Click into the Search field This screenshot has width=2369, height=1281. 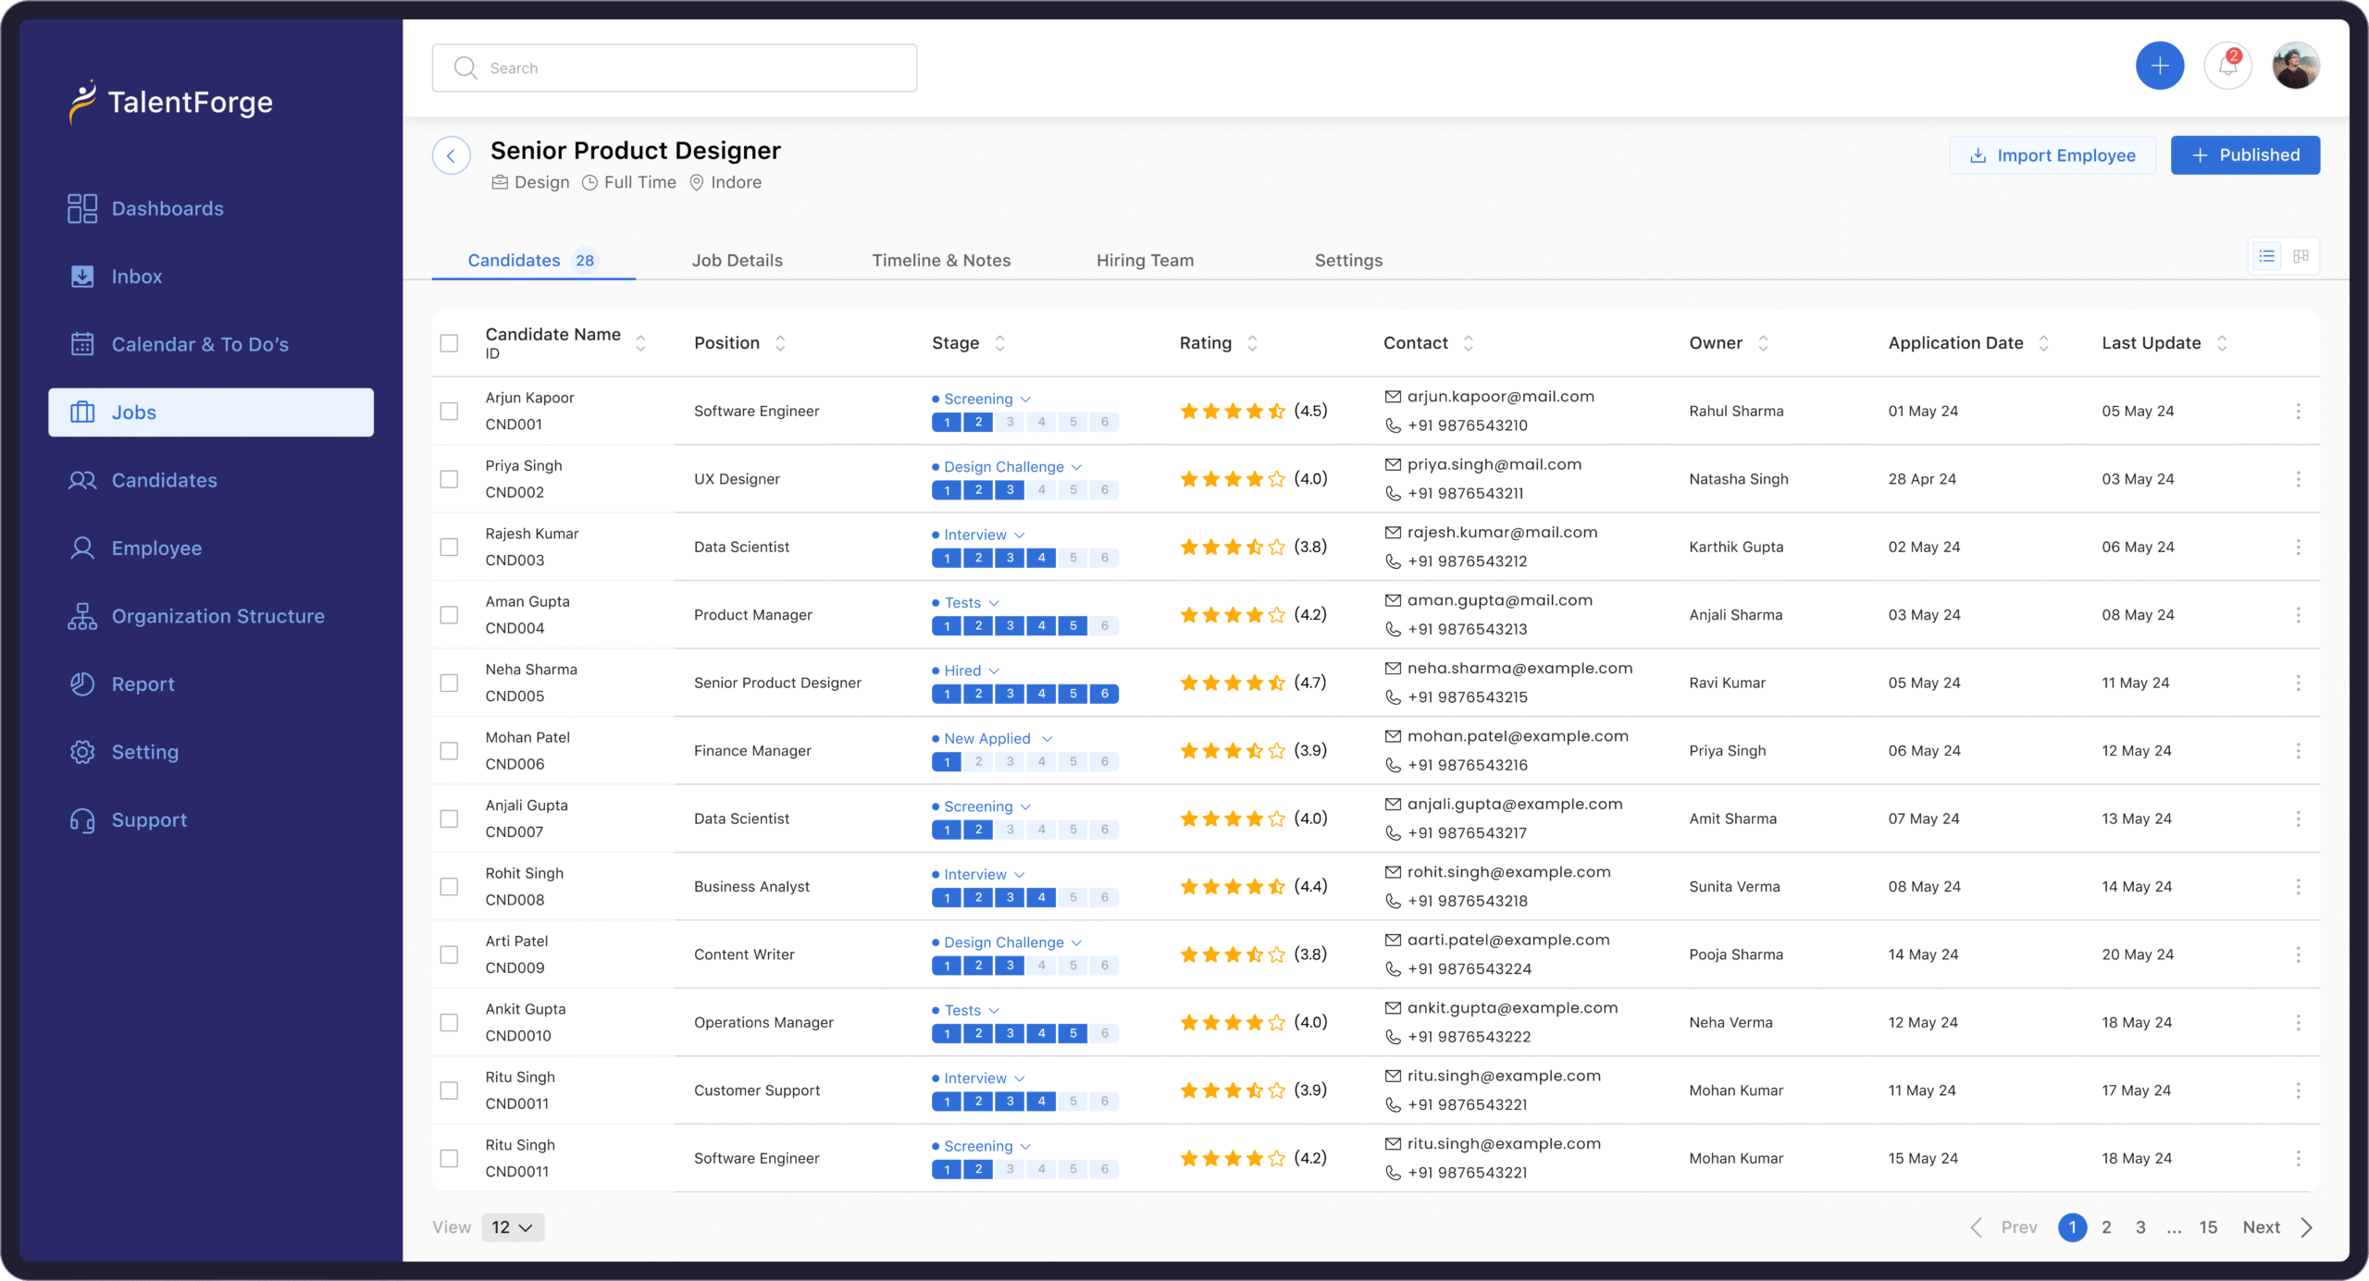[x=674, y=68]
